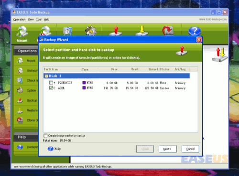Open the Tool menu
Viewport: 239px width, 176px height.
[39, 20]
